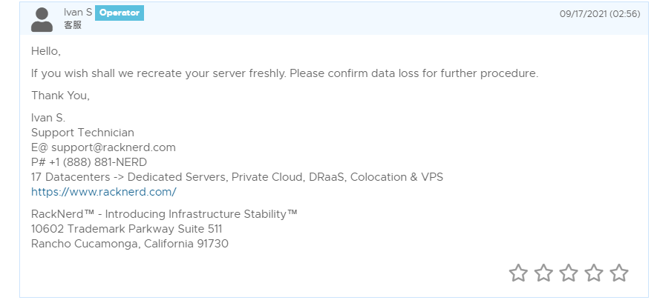Click the Ivan S operator name
Image resolution: width=657 pixels, height=303 pixels.
coord(78,13)
